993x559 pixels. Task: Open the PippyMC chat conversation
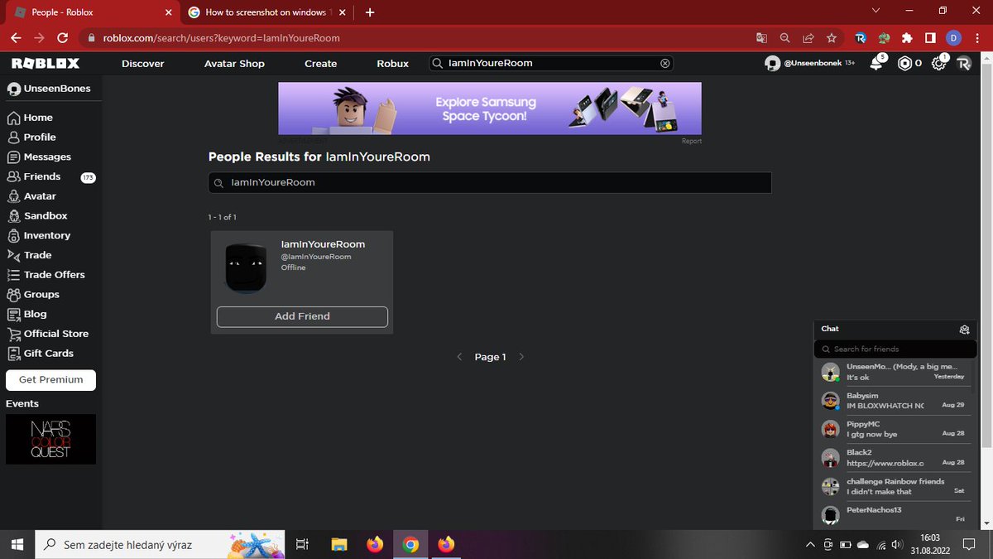click(895, 429)
